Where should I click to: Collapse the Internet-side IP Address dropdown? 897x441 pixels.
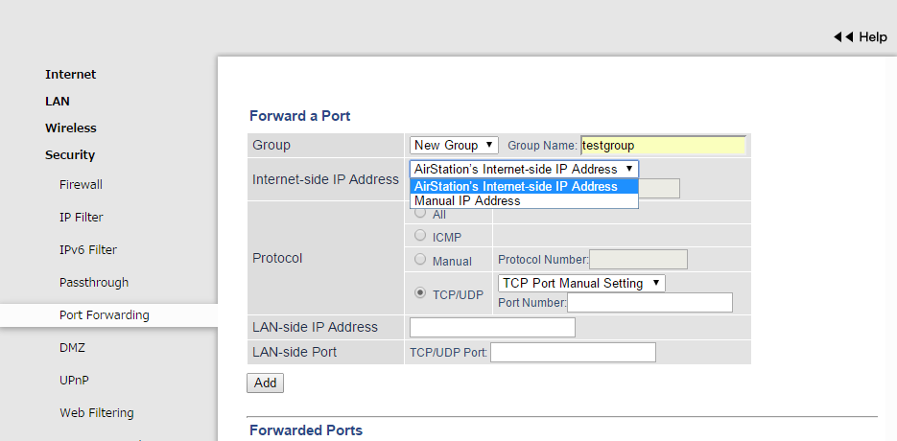[x=524, y=168]
